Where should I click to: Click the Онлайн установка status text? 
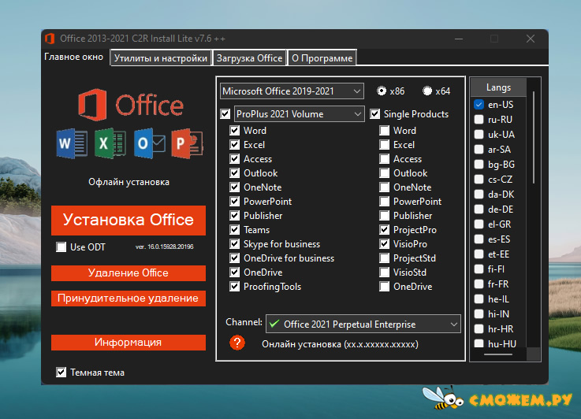point(340,344)
